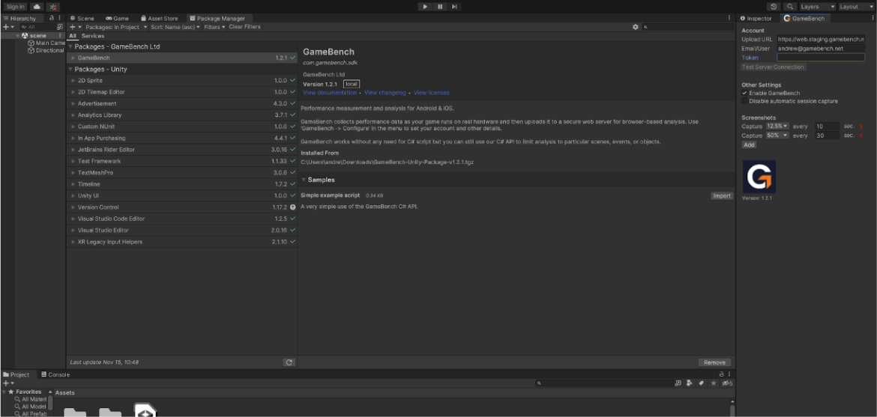Click the Remove package button

click(x=714, y=362)
